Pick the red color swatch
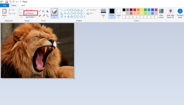 (135, 10)
